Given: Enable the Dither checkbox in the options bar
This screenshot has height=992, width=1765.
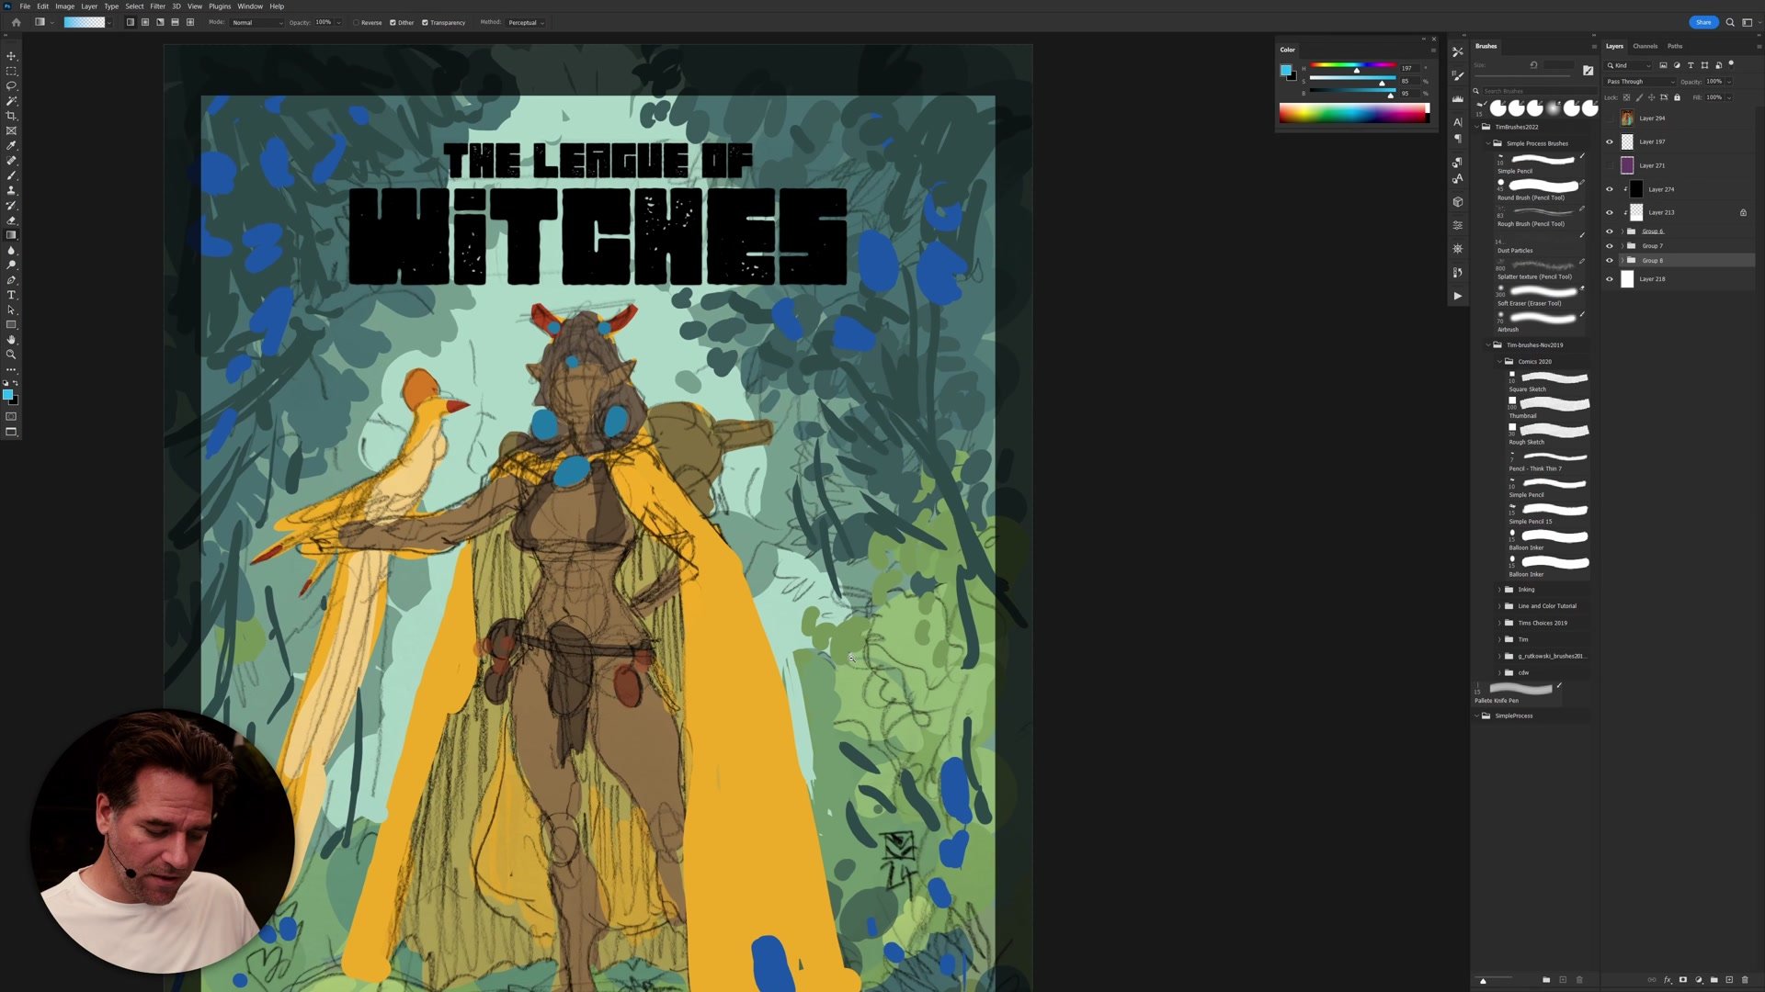Looking at the screenshot, I should click(x=393, y=22).
